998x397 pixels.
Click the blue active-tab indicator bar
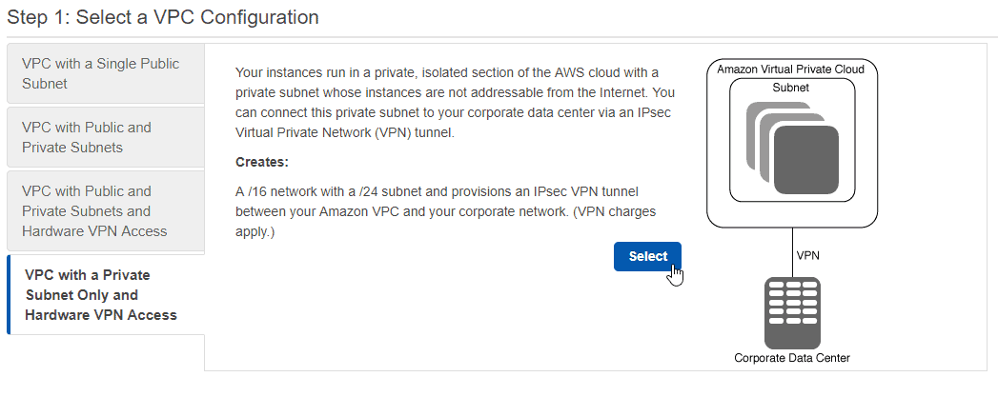click(9, 295)
